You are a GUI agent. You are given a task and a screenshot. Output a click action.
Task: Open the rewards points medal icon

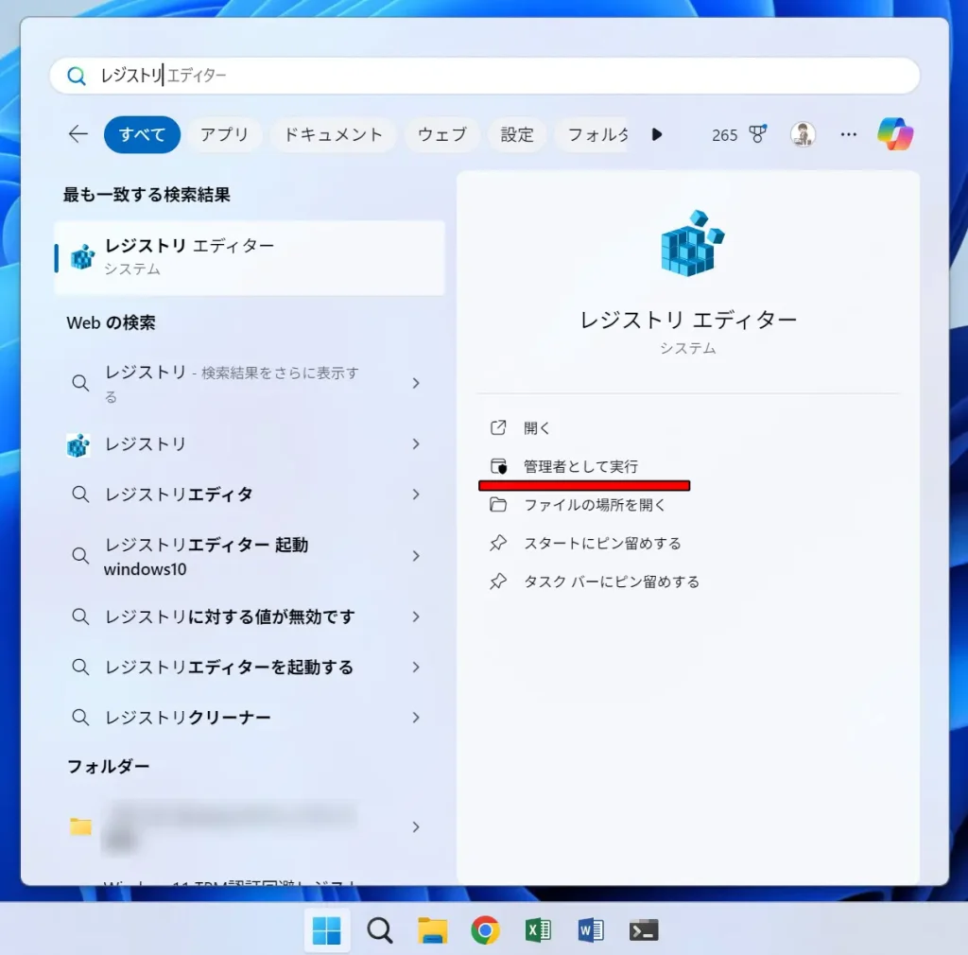(757, 134)
